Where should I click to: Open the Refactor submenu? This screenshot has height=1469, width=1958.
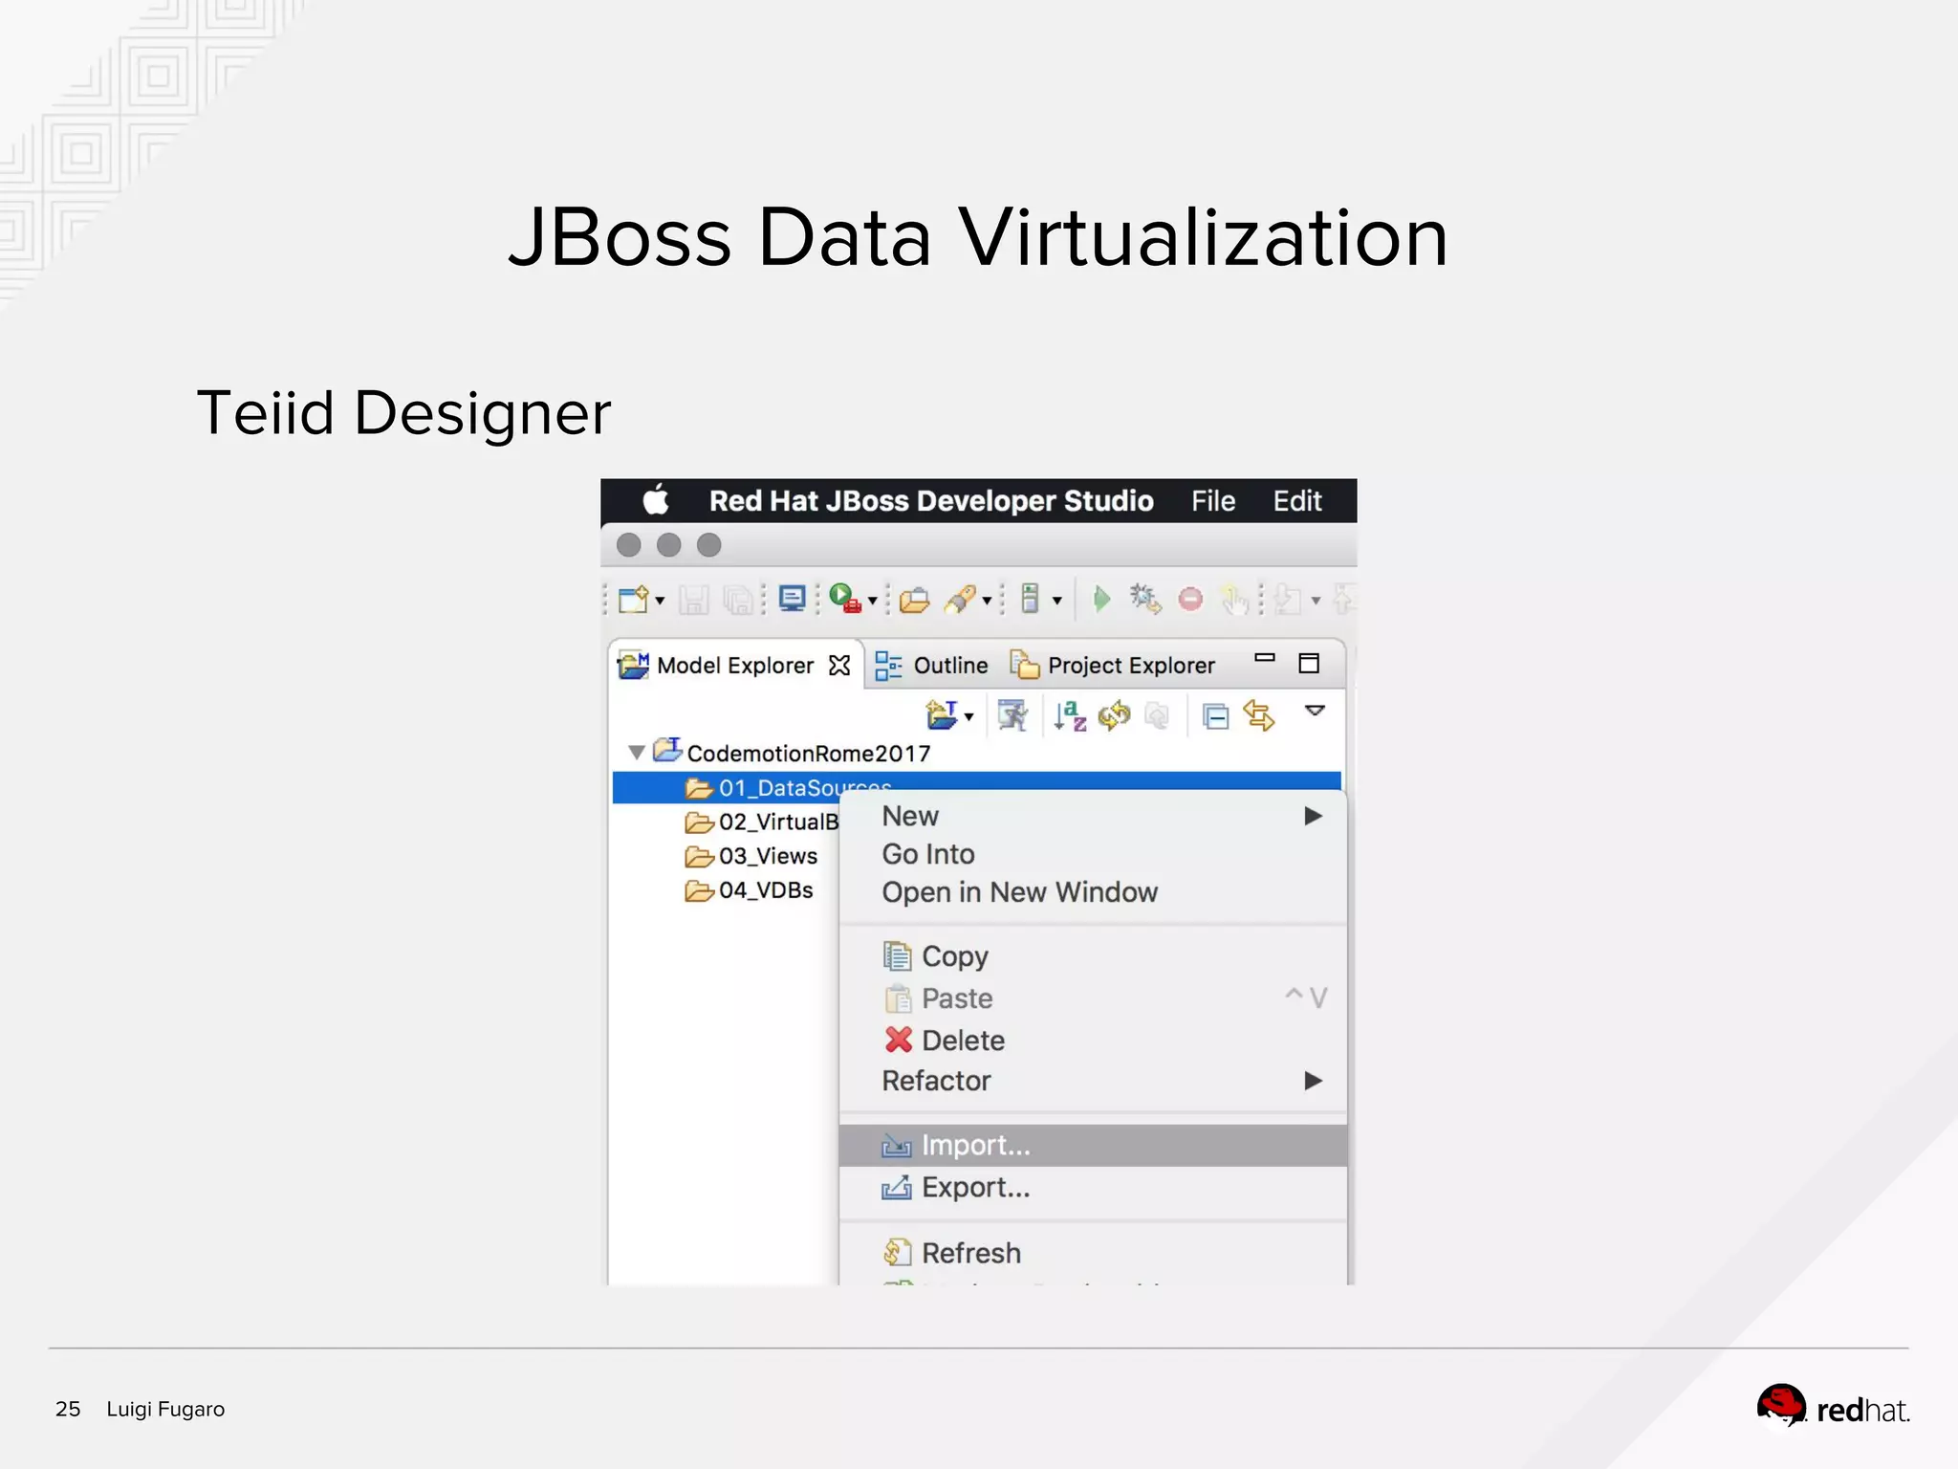pyautogui.click(x=1093, y=1081)
